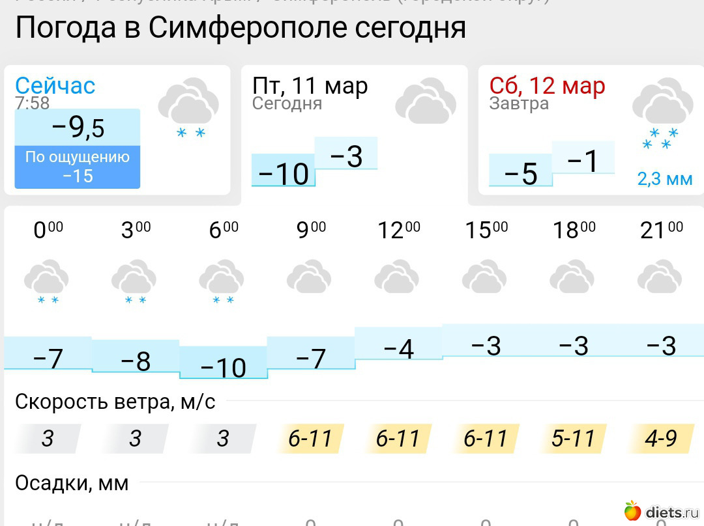Click the 2,3 мм precipitation label

(664, 178)
